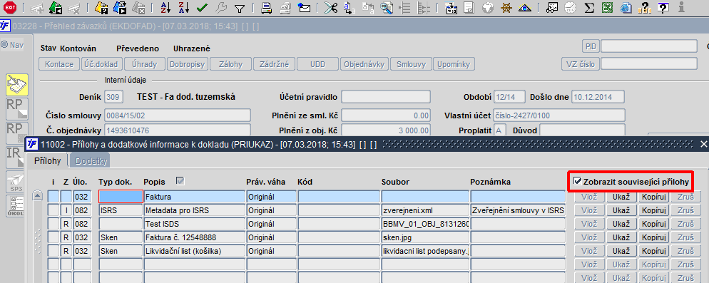Click the Kontace button
Screen dimensions: 709x283
coord(60,64)
